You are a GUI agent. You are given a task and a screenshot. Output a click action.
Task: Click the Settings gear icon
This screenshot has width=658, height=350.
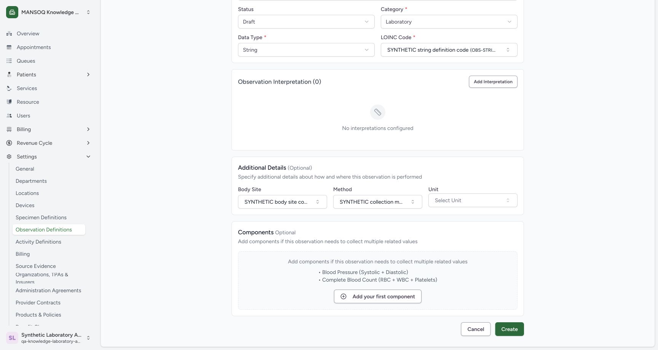click(9, 157)
